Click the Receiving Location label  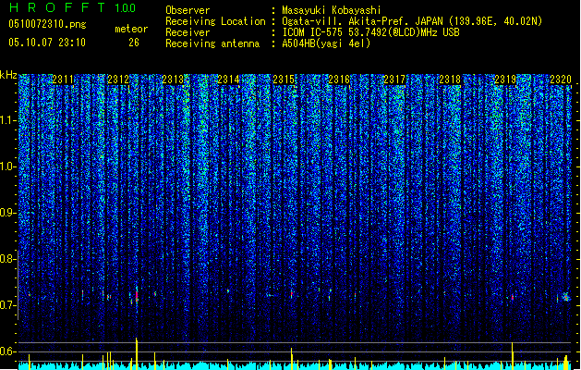tap(215, 21)
